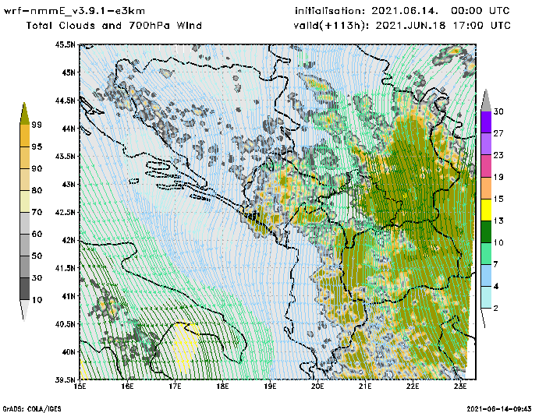Click the '45N' latitude label
This screenshot has height=413, width=546.
click(69, 72)
